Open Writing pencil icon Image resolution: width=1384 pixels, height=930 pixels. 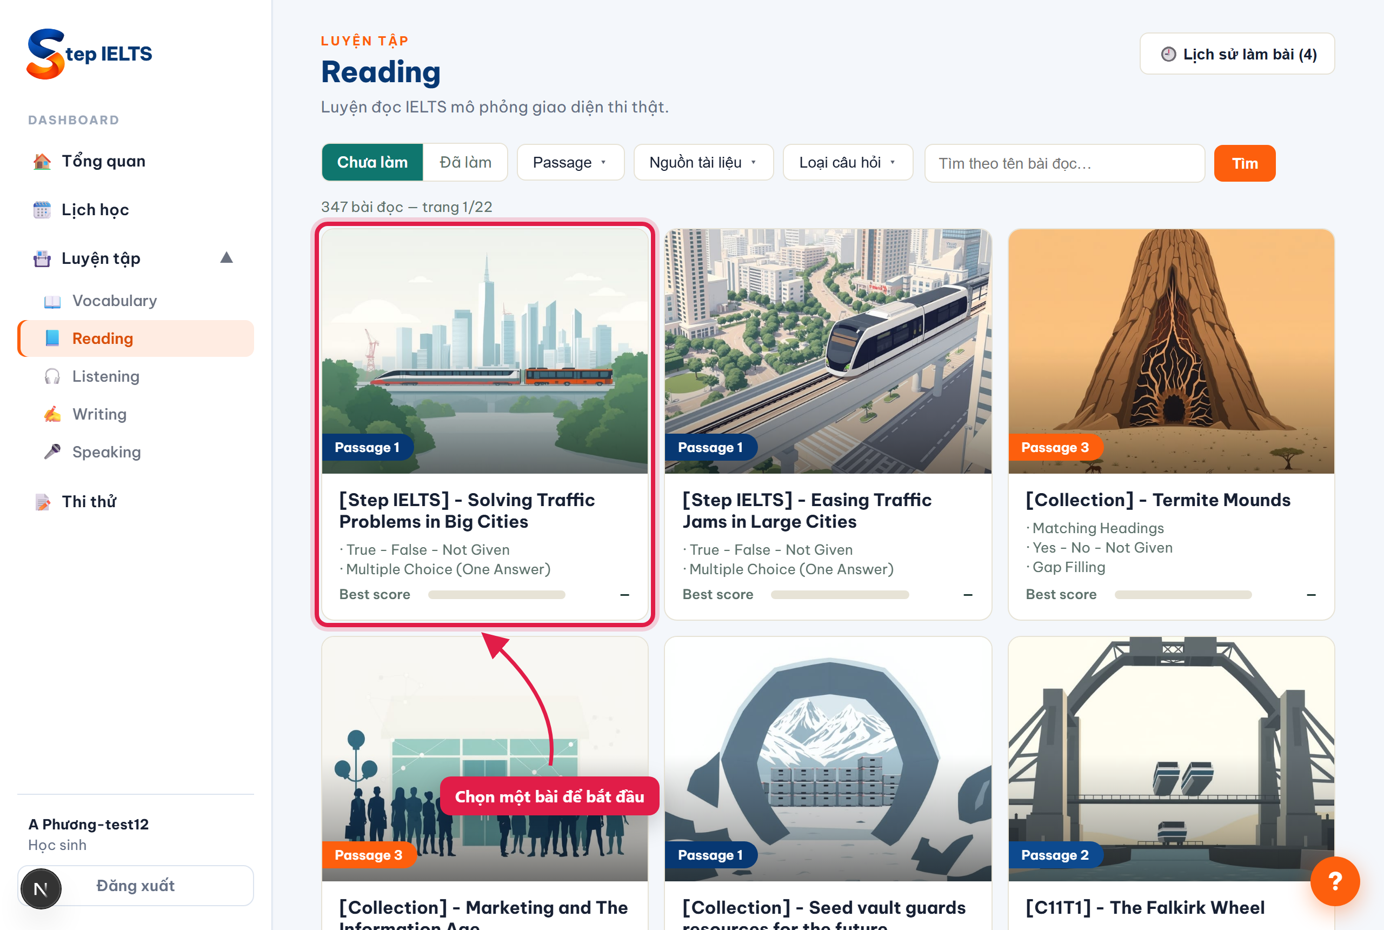click(52, 415)
